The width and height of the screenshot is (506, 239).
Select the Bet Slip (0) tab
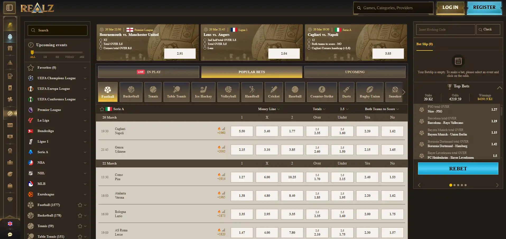(x=424, y=44)
